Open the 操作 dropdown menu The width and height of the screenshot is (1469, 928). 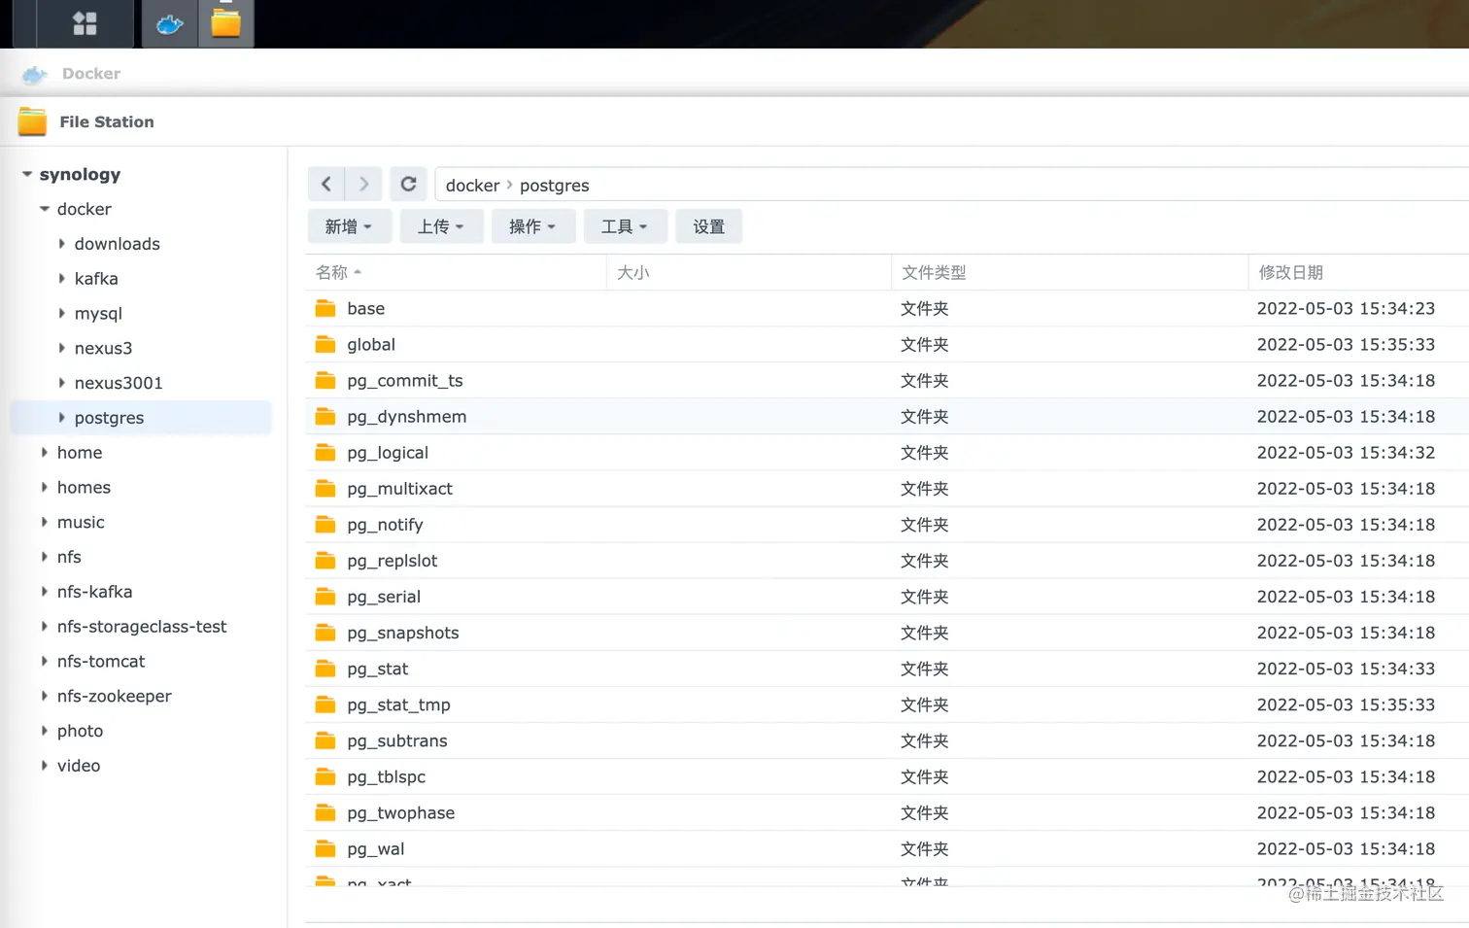(x=532, y=226)
